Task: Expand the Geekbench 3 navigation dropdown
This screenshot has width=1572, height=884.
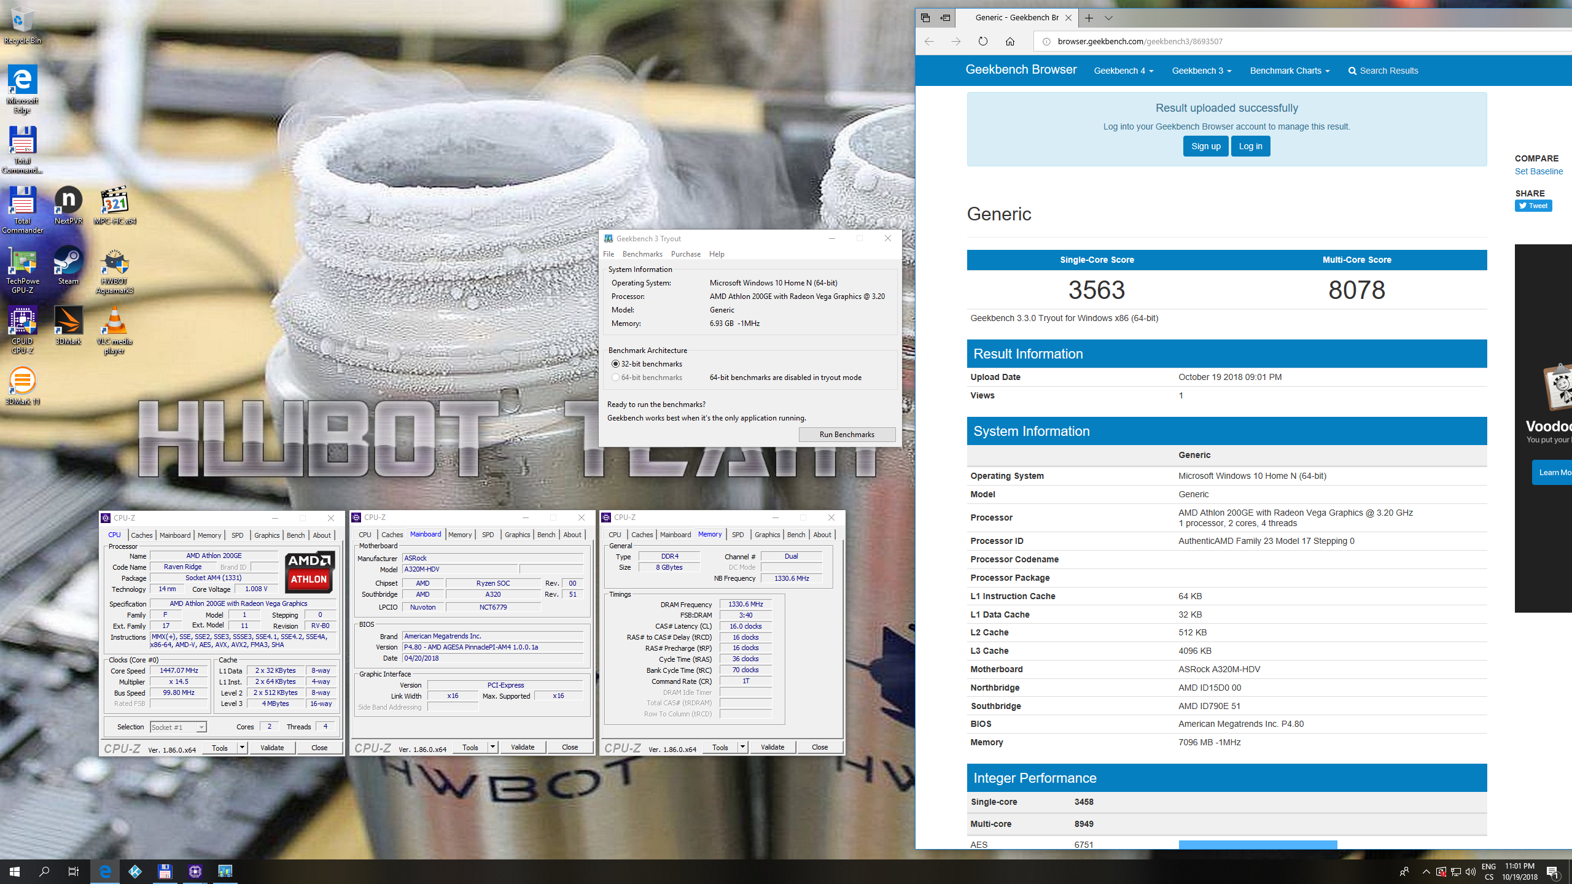Action: coord(1201,71)
